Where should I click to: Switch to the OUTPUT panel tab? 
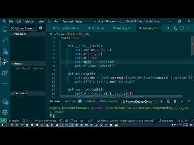click(x=91, y=101)
